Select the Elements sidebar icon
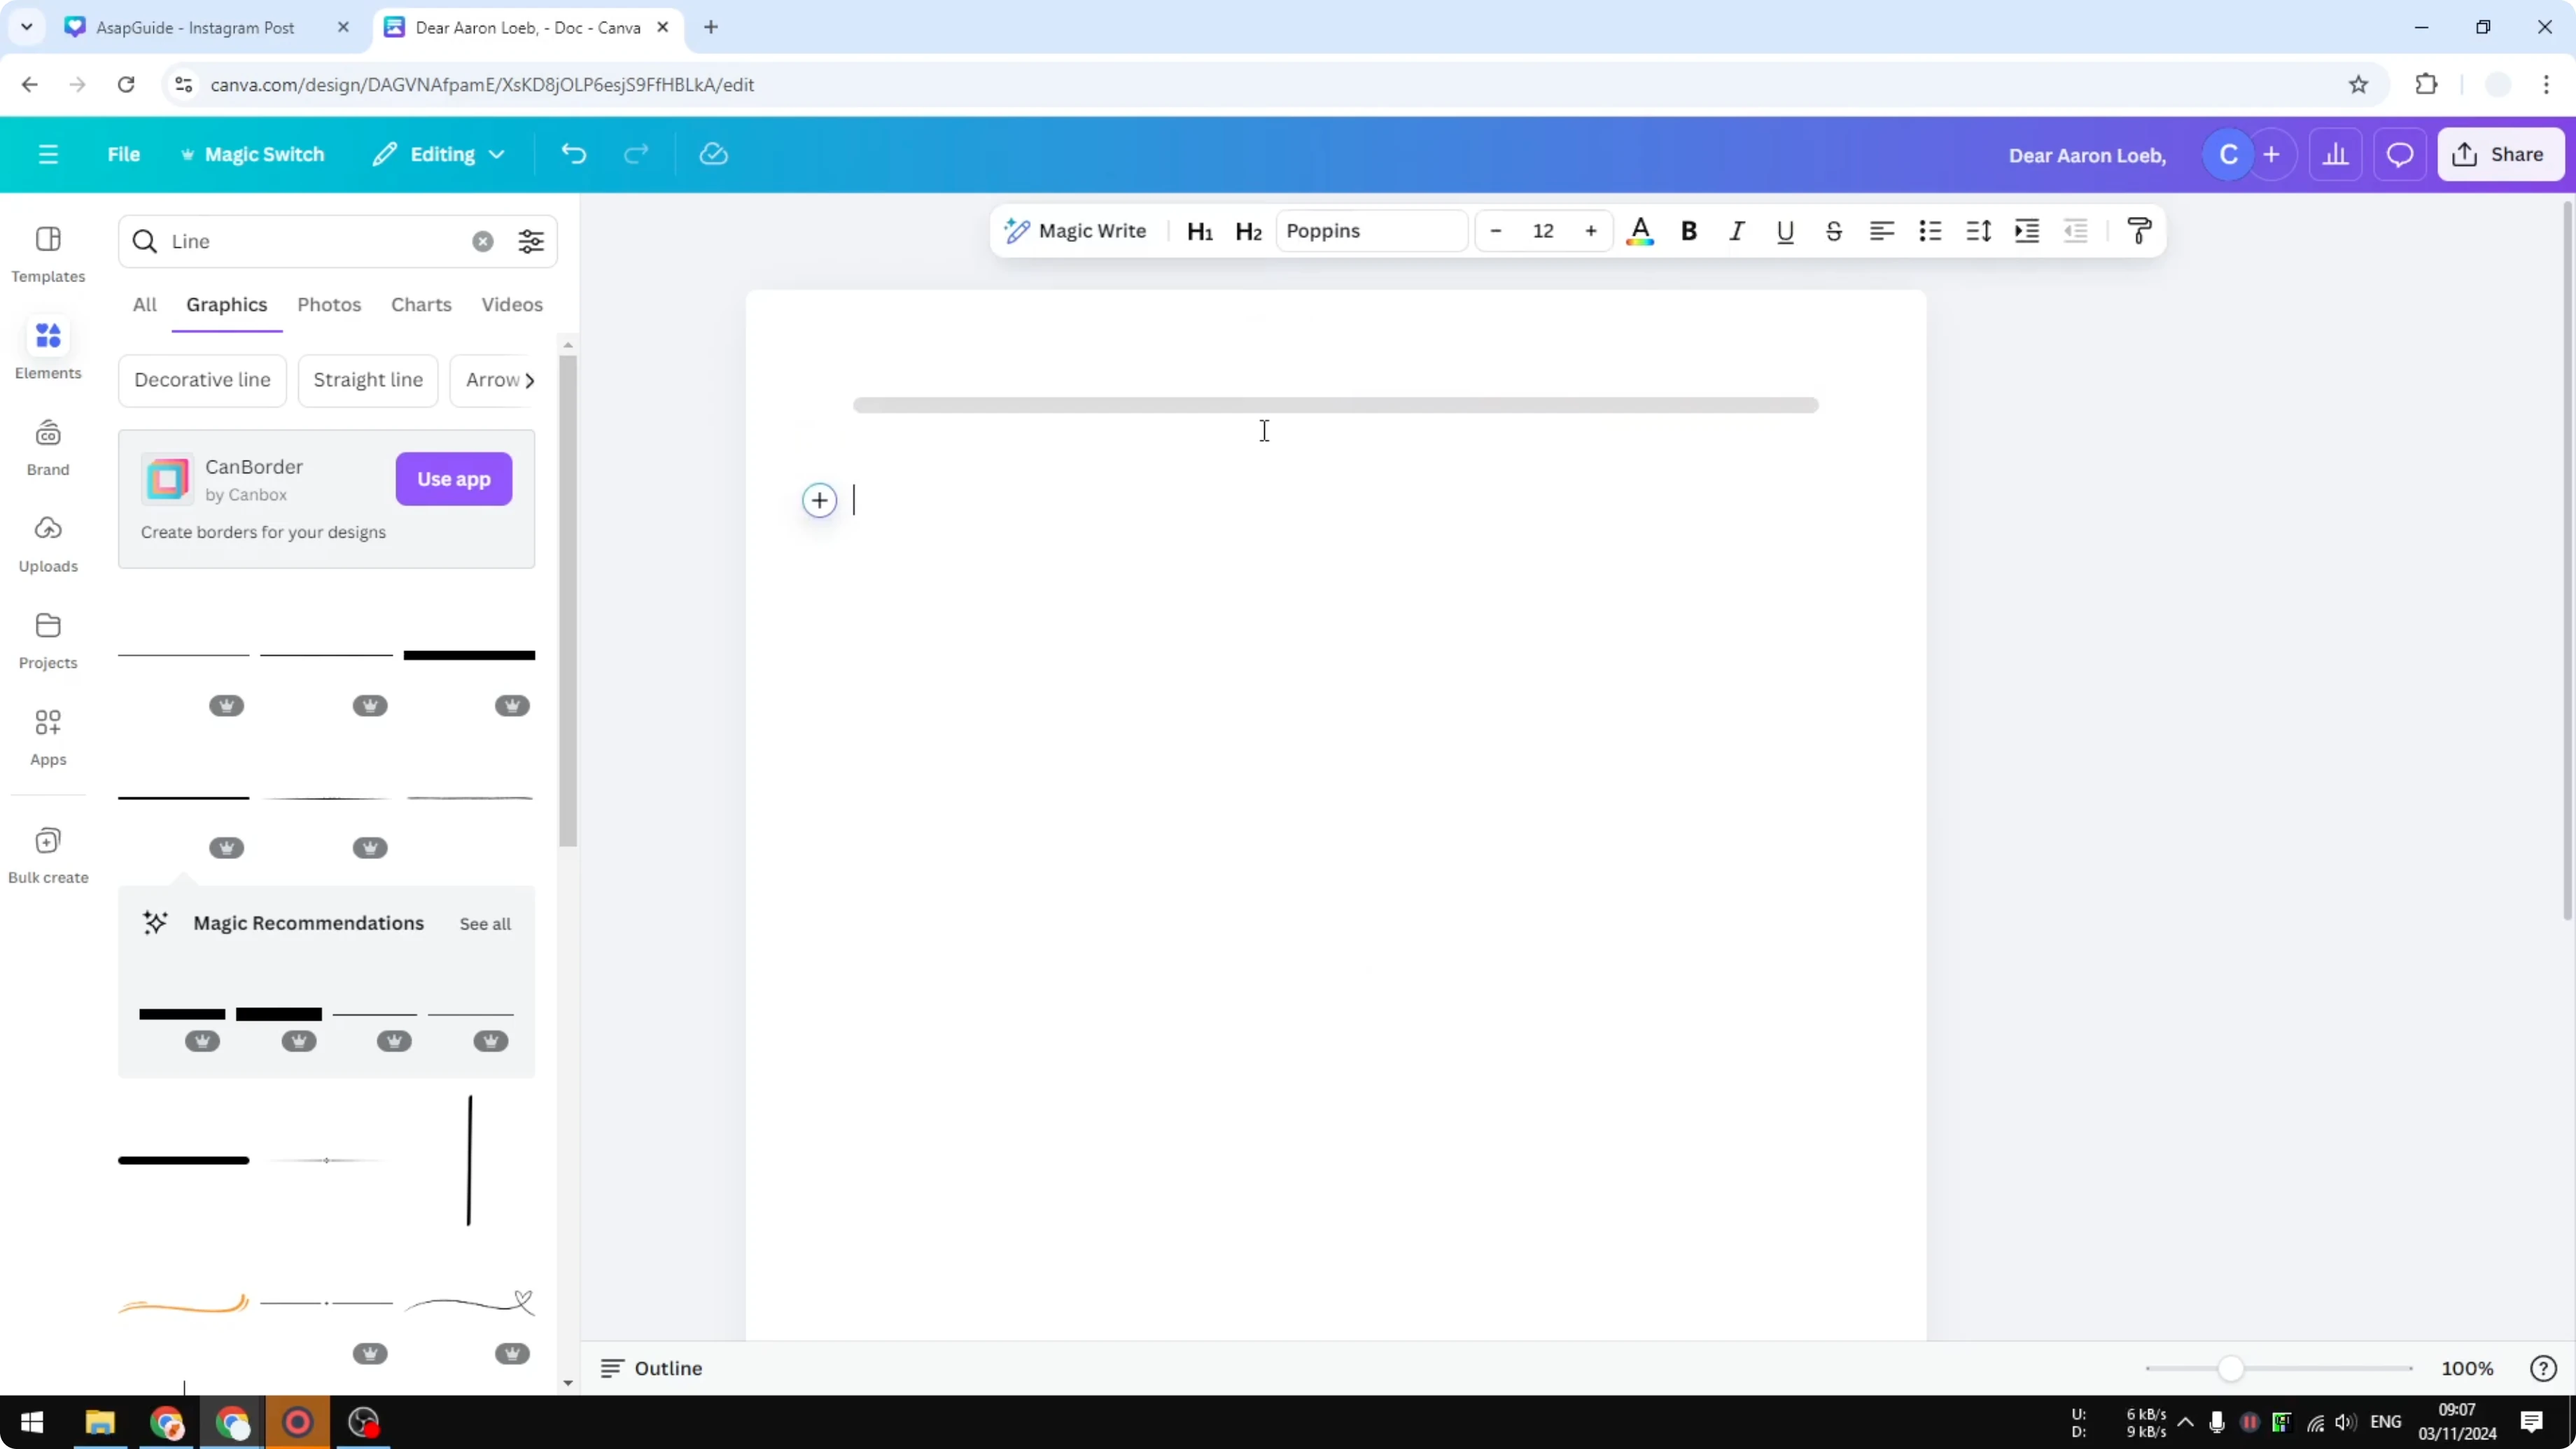 tap(48, 348)
